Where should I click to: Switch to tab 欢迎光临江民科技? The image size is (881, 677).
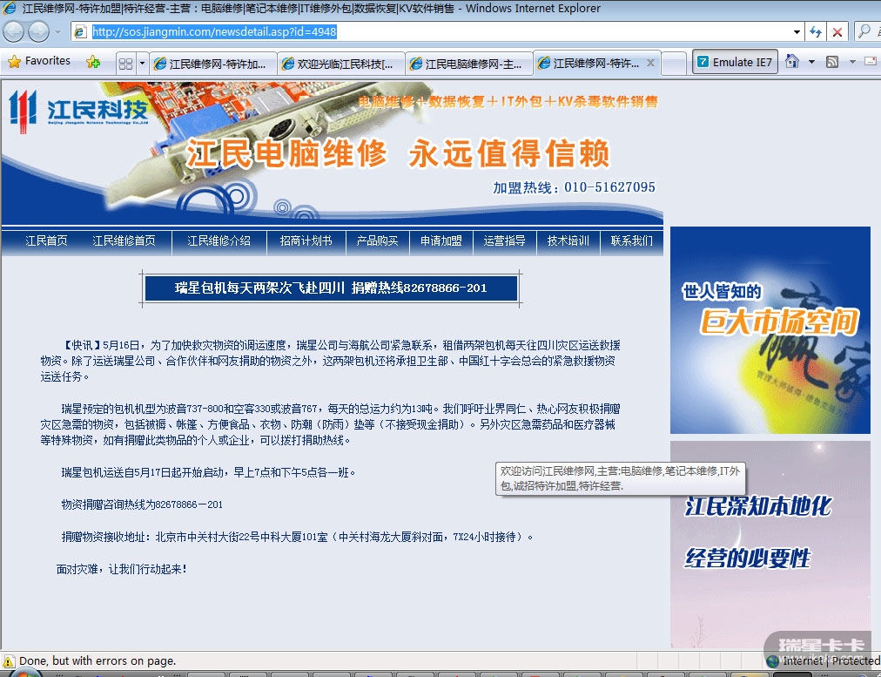click(x=341, y=64)
